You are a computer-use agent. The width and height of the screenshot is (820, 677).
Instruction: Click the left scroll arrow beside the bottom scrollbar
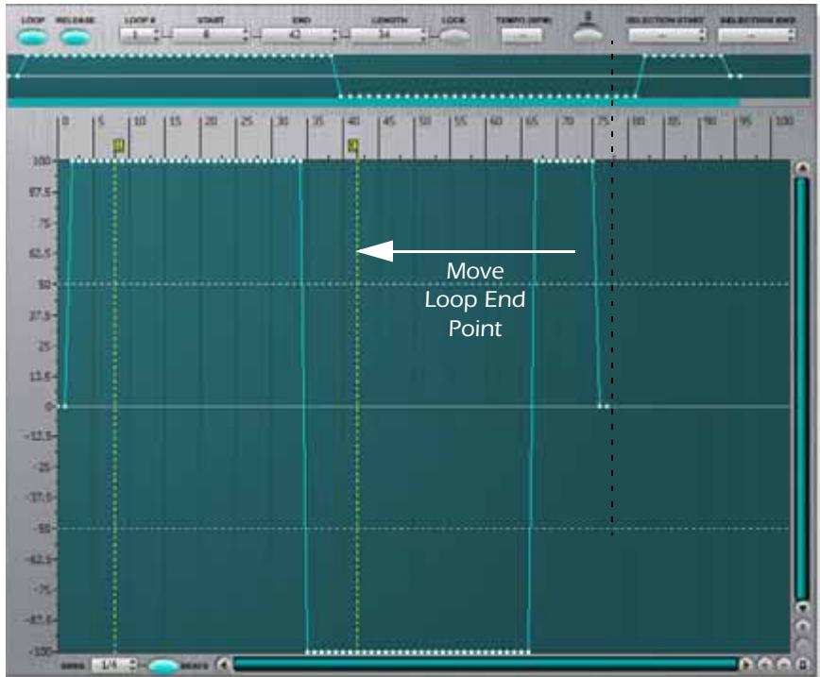pyautogui.click(x=222, y=664)
